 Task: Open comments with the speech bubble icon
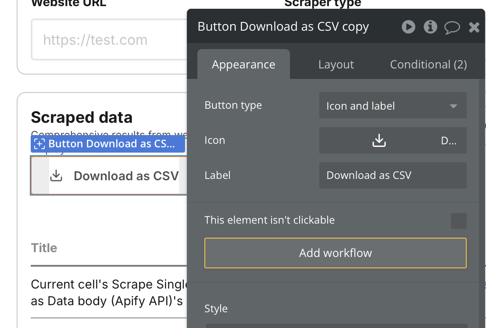click(x=452, y=27)
